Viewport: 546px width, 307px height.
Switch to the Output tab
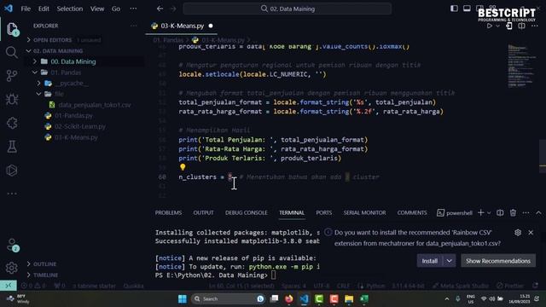(x=203, y=212)
